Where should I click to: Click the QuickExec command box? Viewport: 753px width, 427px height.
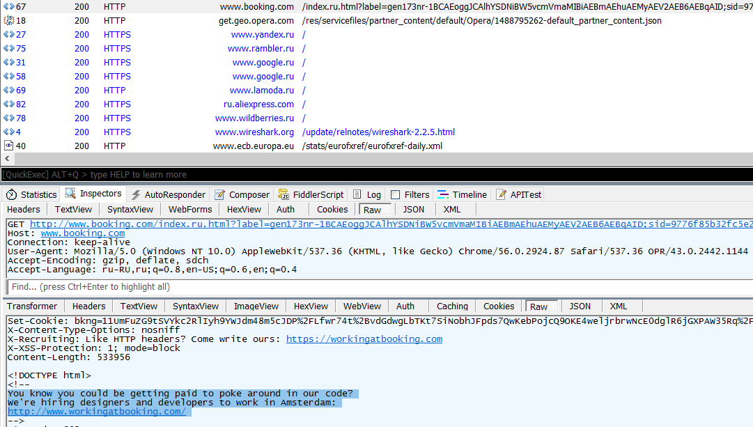(x=376, y=175)
